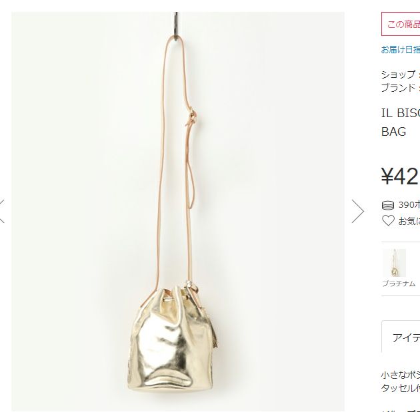
Task: Click the BAG word in product title
Action: pos(393,132)
